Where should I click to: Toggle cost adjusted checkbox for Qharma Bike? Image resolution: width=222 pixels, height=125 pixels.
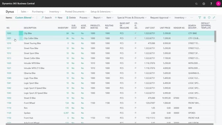[136, 73]
